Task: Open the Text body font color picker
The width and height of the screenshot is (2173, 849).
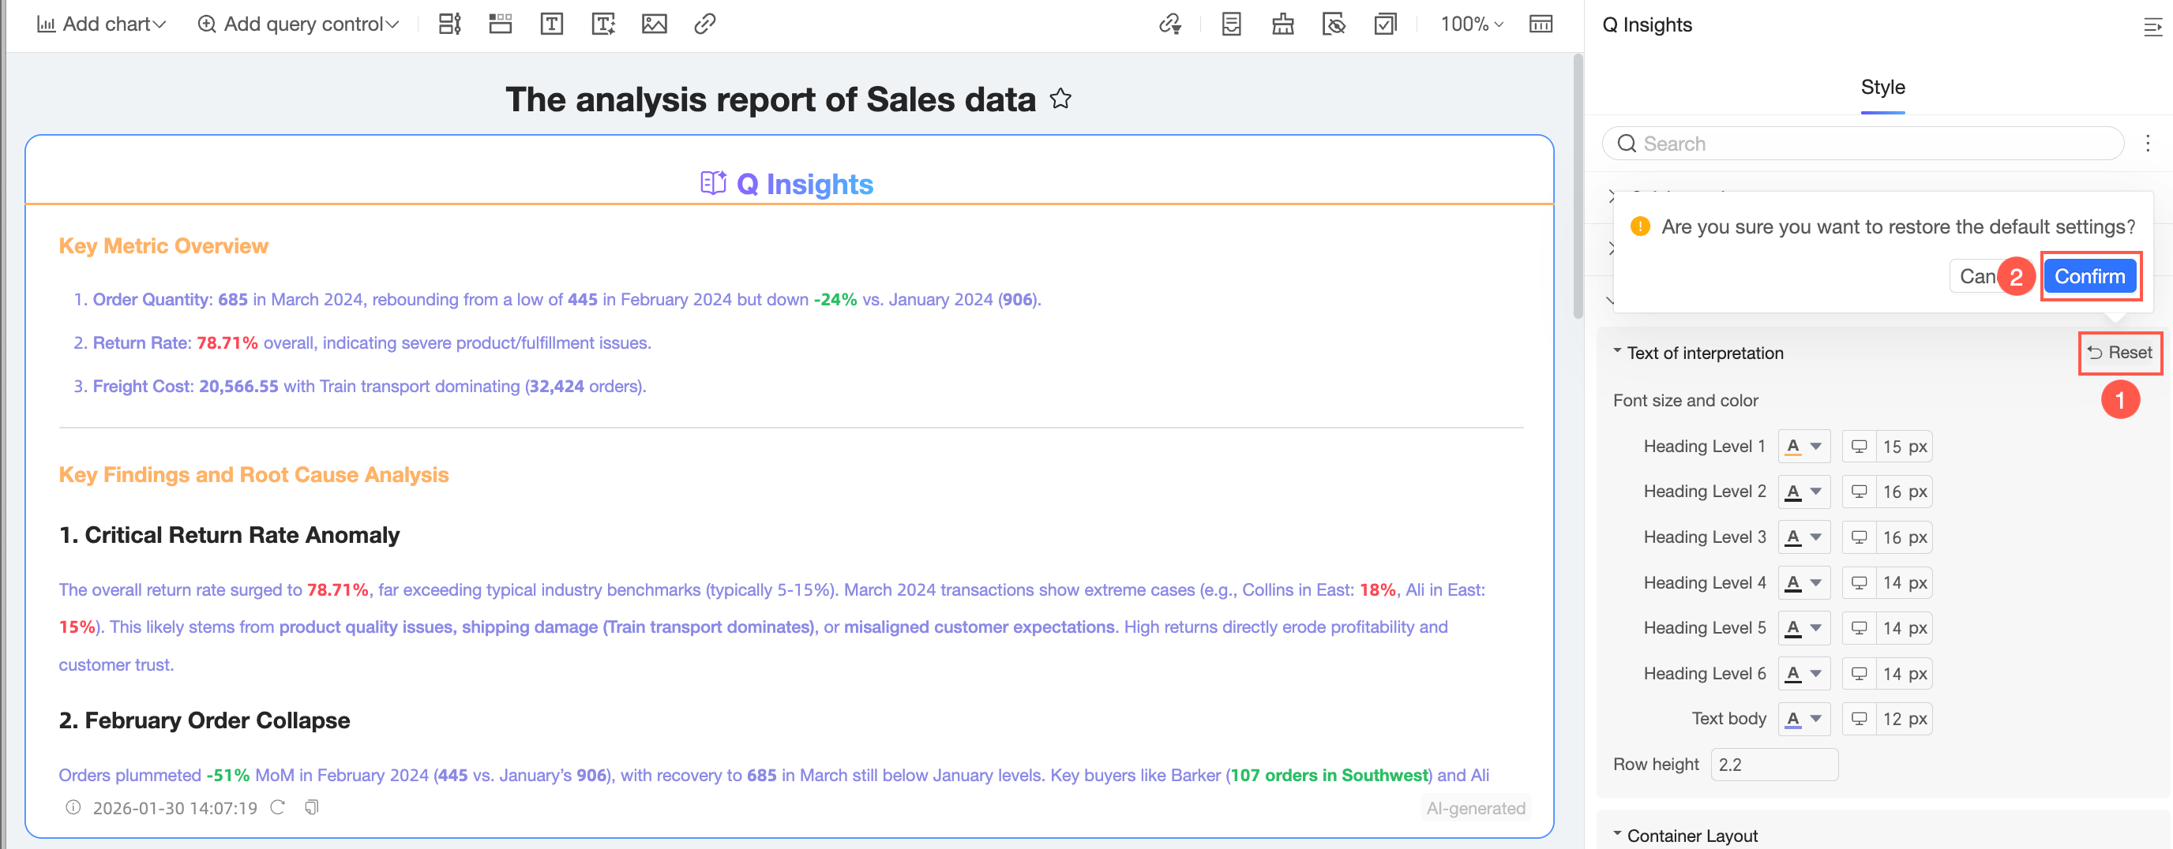Action: (x=1803, y=719)
